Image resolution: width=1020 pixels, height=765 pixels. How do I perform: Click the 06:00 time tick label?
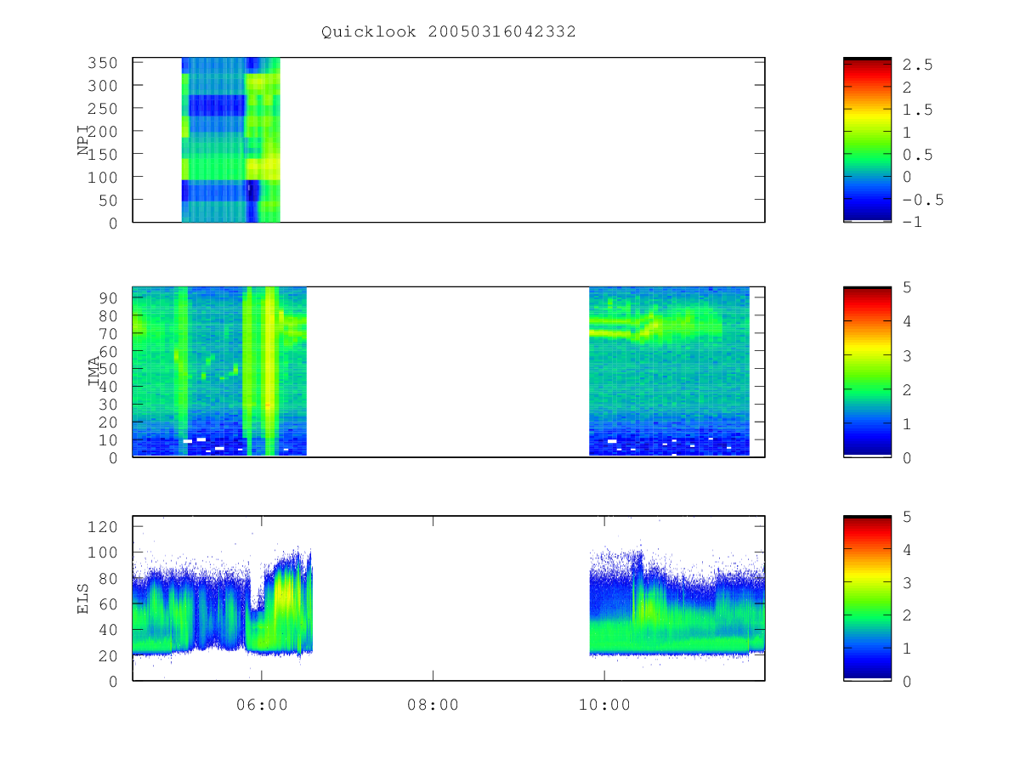261,705
